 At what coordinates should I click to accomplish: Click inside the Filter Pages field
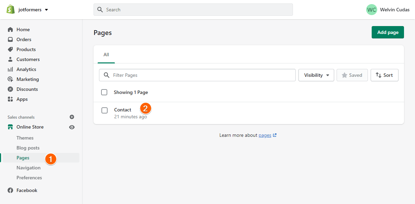pyautogui.click(x=197, y=75)
